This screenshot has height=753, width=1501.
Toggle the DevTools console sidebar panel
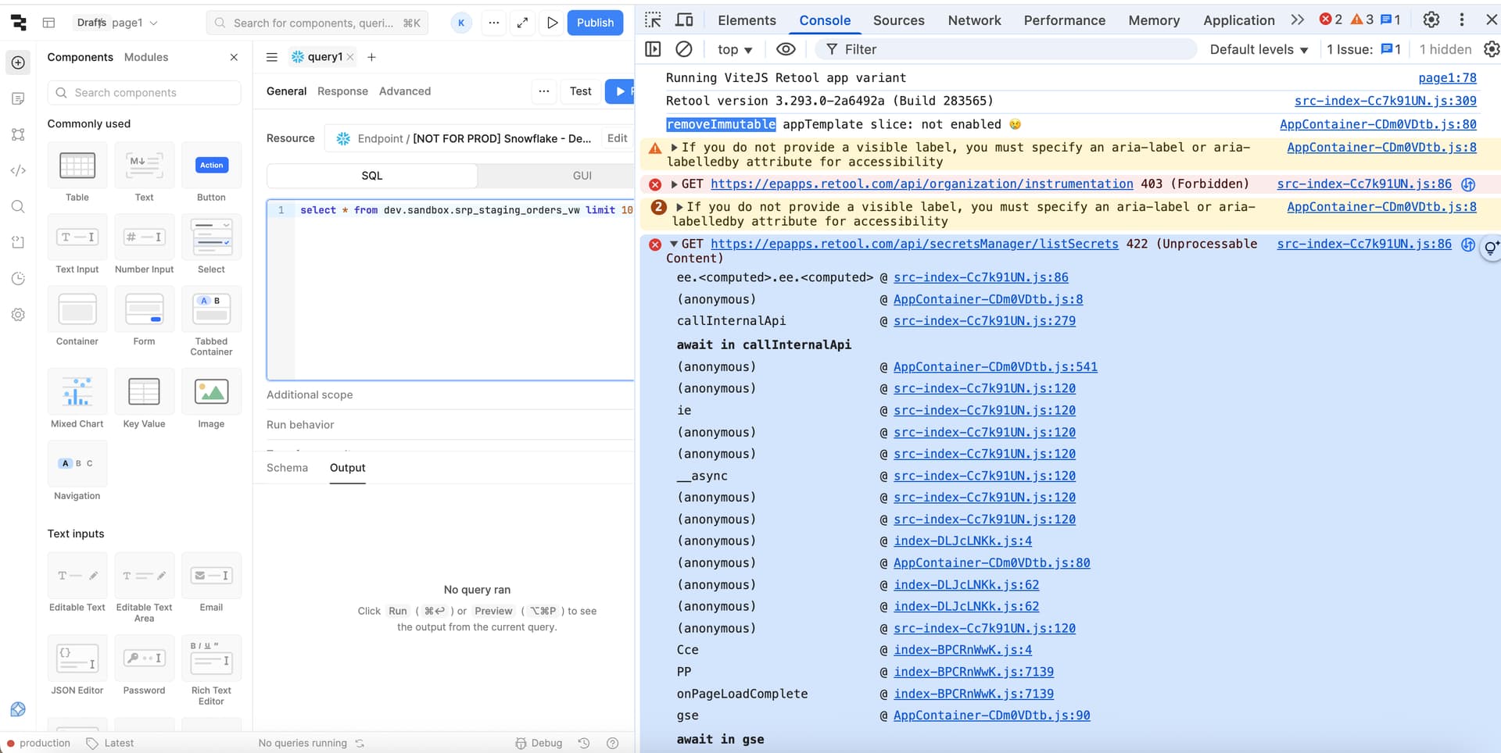pos(653,49)
